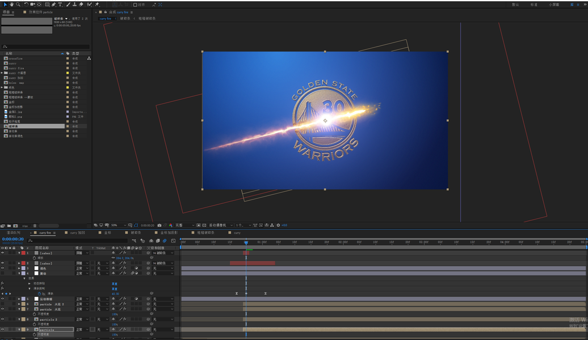Viewport: 588px width, 340px height.
Task: Switch to the curry 加凹 timeline tab
Action: point(78,233)
